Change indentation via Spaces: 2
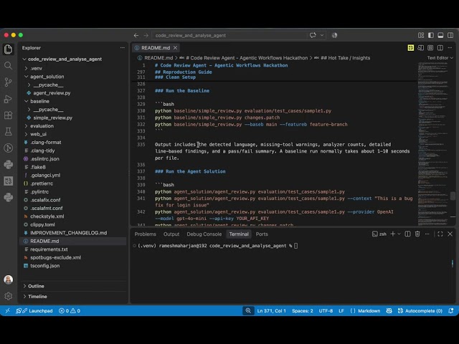Viewport: 459px width, 344px height. tap(303, 310)
